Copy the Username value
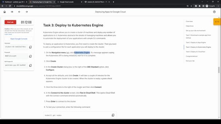The height and width of the screenshot is (124, 221). pyautogui.click(x=30, y=47)
